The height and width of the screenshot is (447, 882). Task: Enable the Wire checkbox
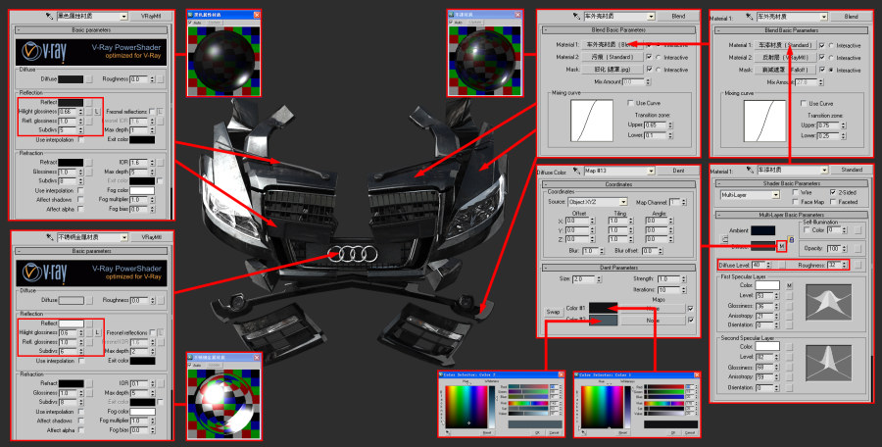click(x=795, y=192)
